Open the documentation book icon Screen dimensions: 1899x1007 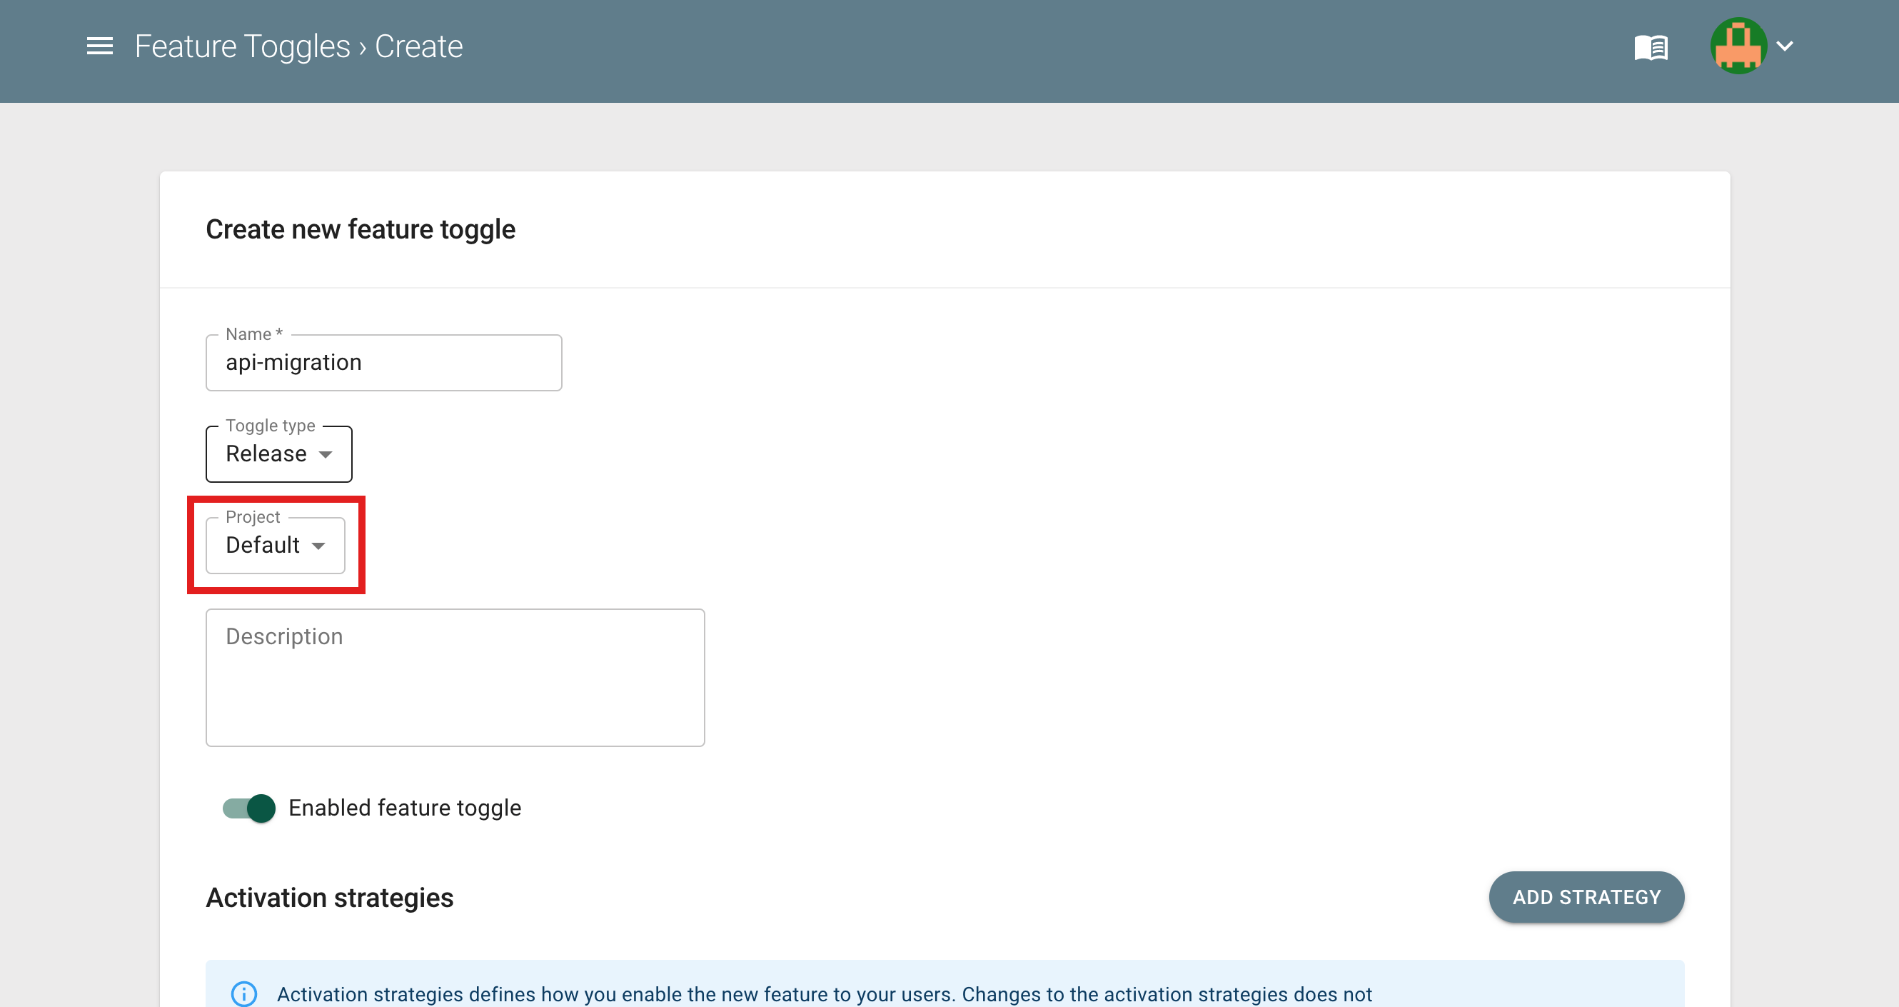tap(1651, 48)
